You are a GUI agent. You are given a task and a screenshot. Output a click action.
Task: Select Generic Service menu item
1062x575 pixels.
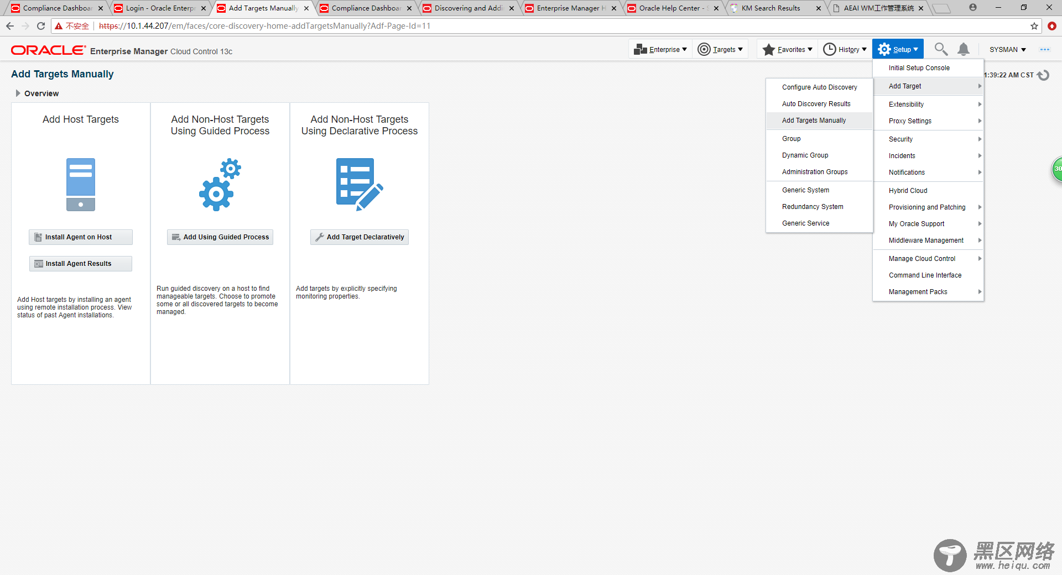(x=819, y=223)
